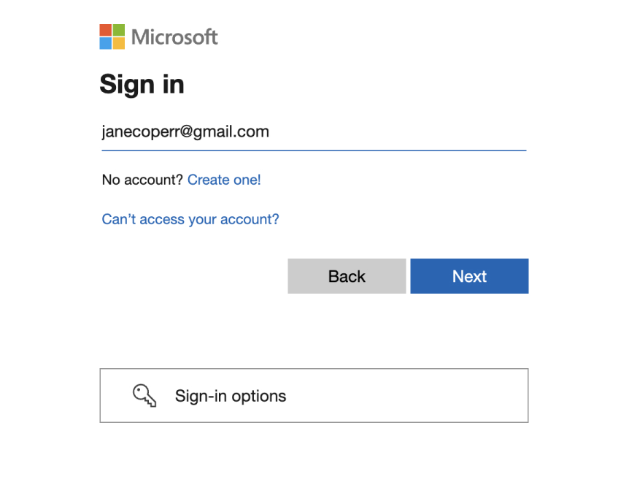Click the email address to edit it
Image resolution: width=629 pixels, height=485 pixels.
click(x=185, y=131)
